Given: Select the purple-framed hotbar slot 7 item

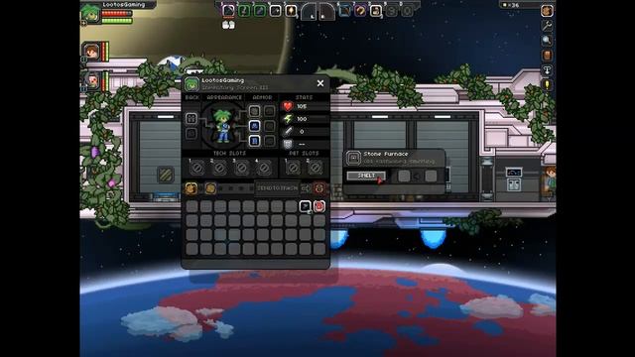Looking at the screenshot, I should pos(360,10).
